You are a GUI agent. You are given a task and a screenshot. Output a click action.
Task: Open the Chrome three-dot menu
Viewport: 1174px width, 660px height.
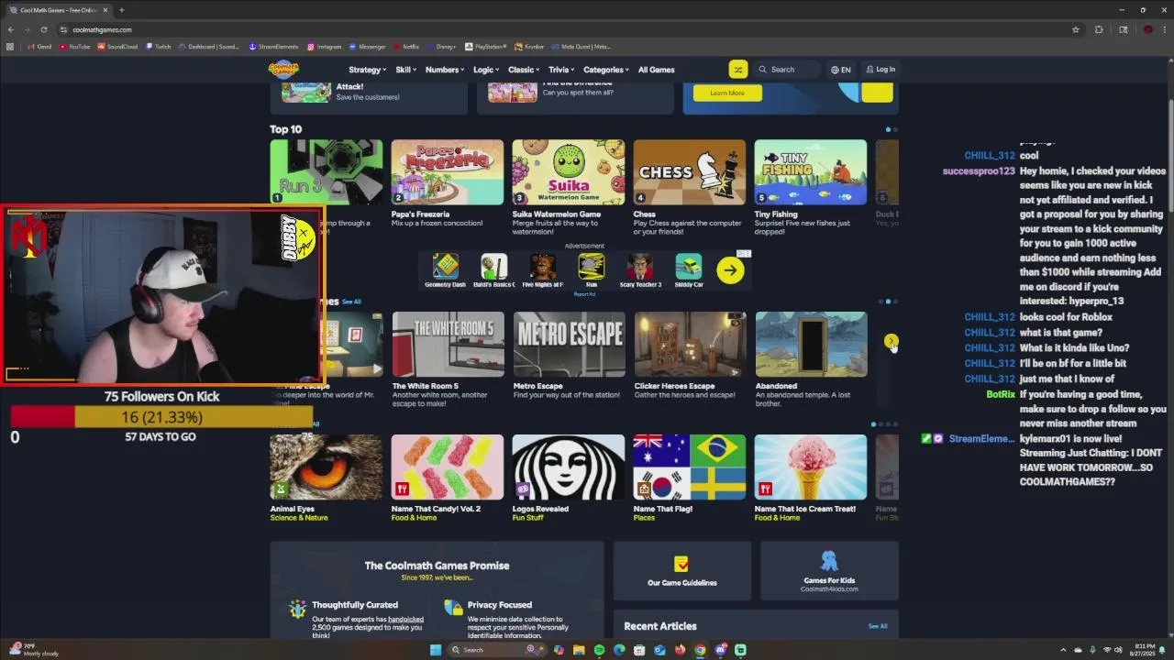pos(1164,29)
